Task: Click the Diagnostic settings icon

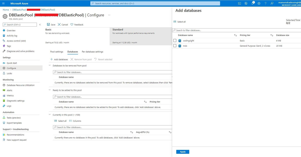Action: (4, 100)
